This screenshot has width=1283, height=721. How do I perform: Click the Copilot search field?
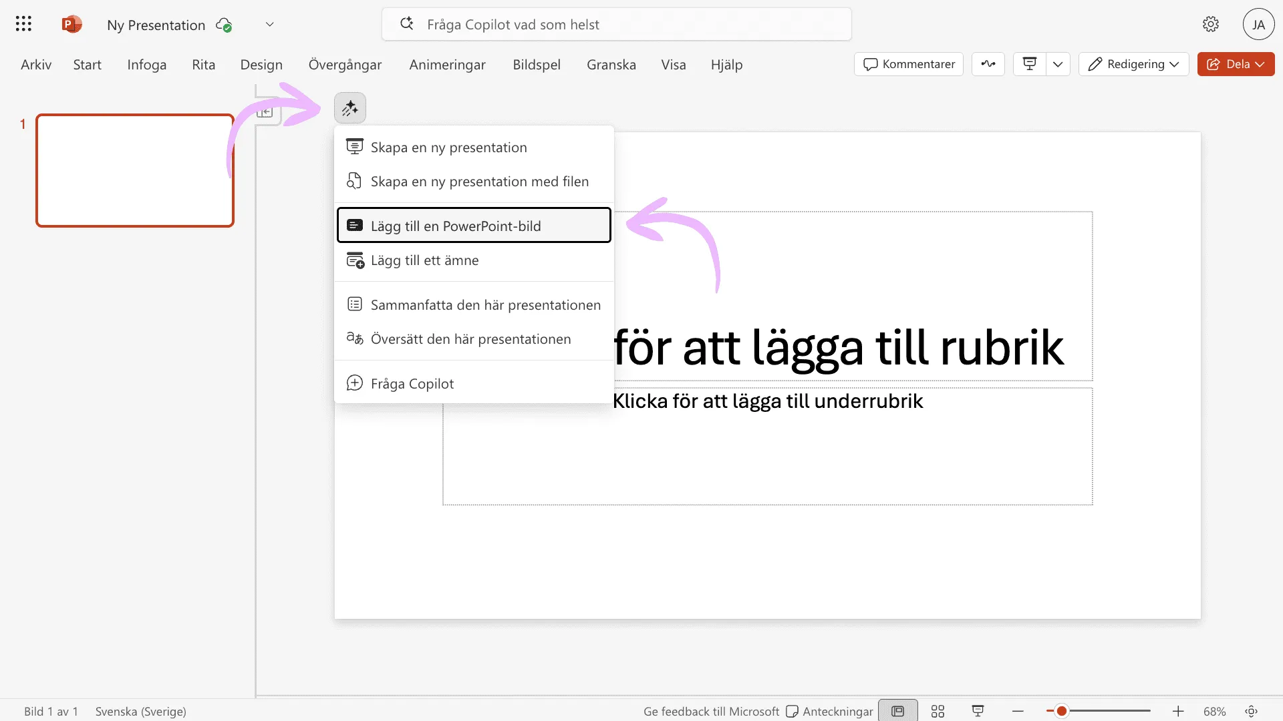tap(616, 24)
